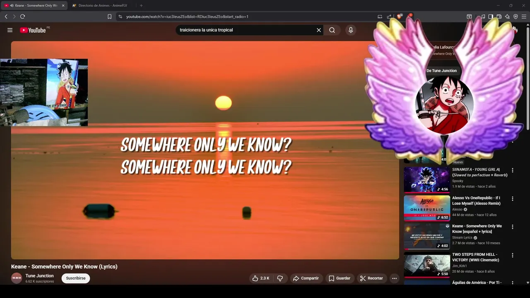Clear the search text with the X

[x=319, y=30]
